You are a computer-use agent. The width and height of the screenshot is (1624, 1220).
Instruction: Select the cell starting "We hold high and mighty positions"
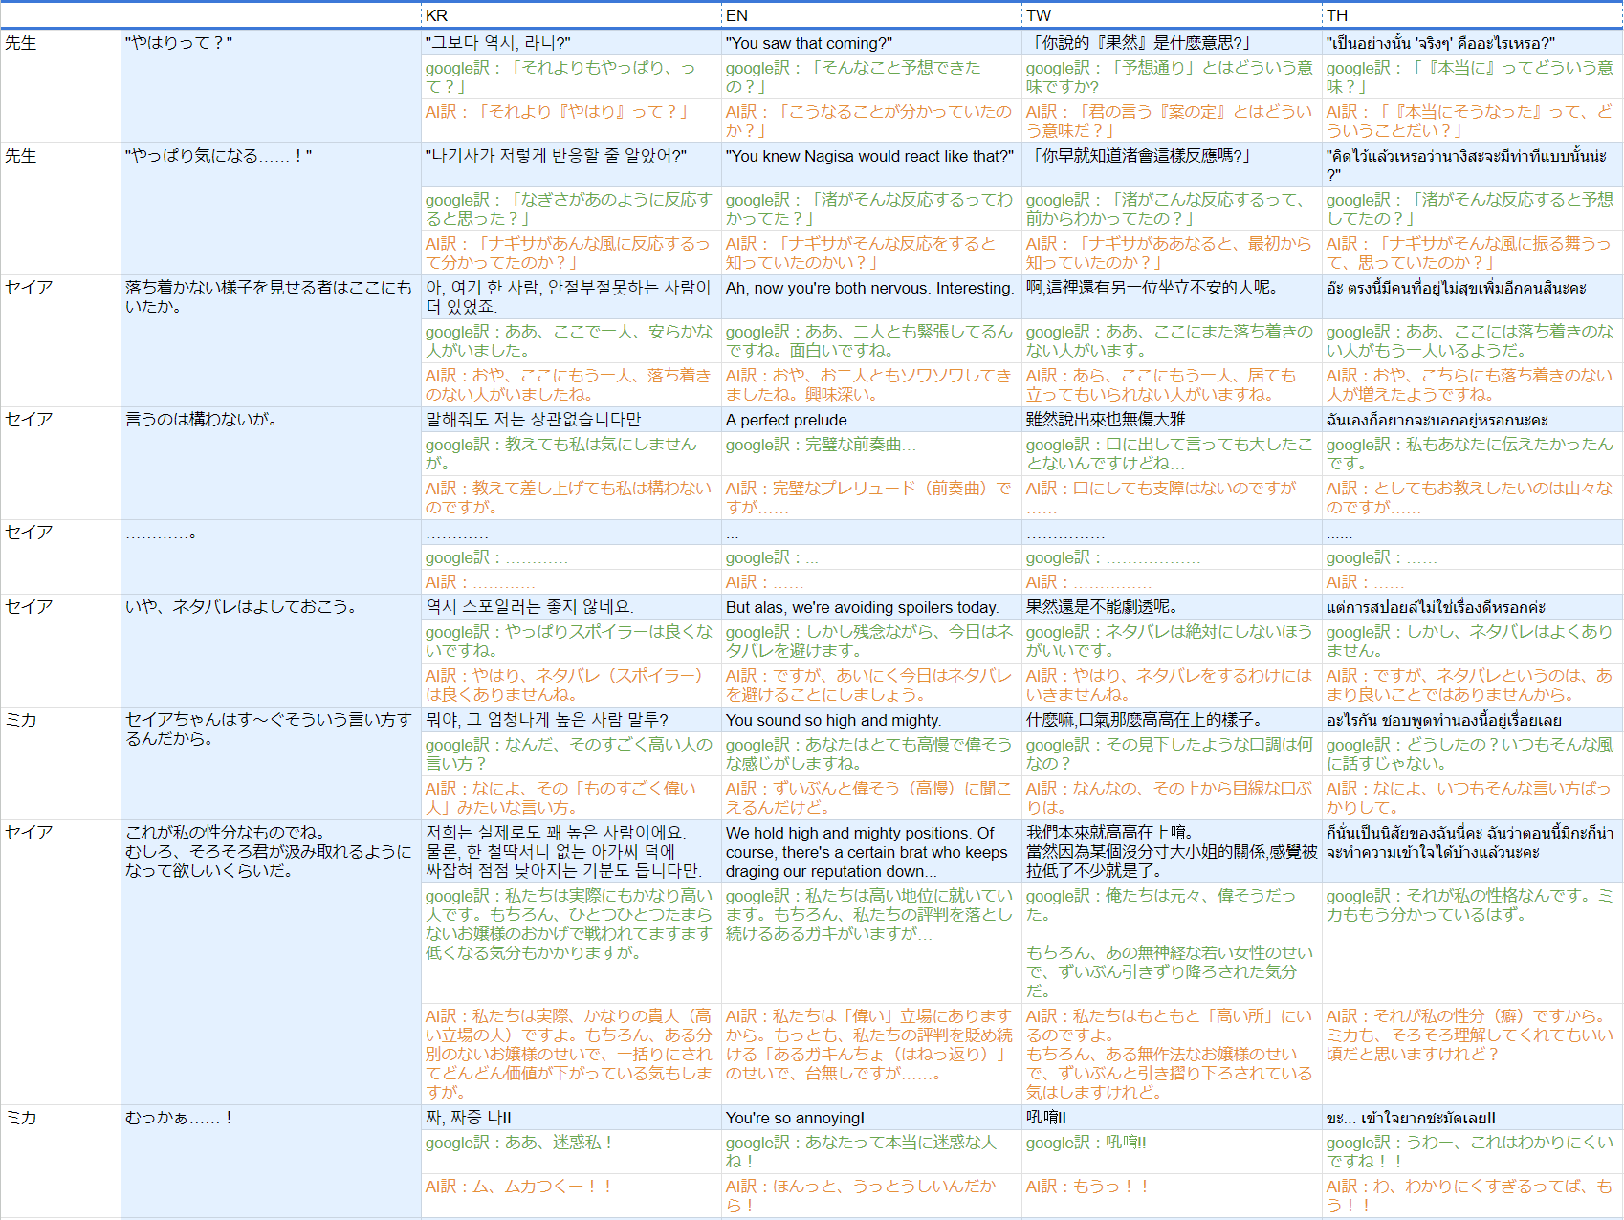(x=871, y=852)
